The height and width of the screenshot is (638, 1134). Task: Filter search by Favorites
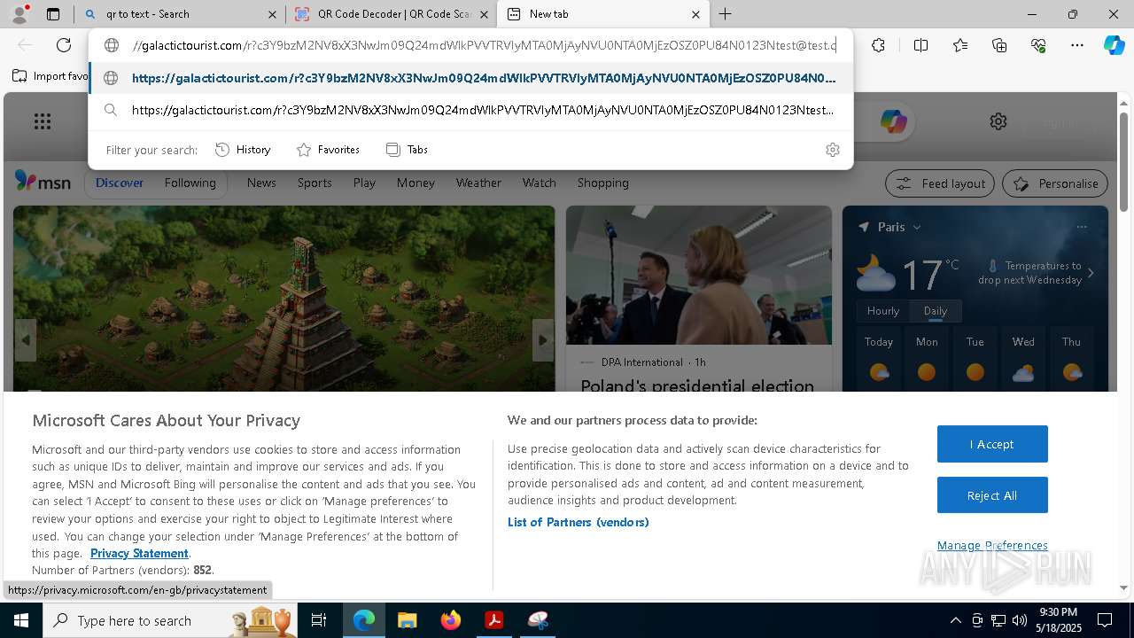pyautogui.click(x=328, y=150)
